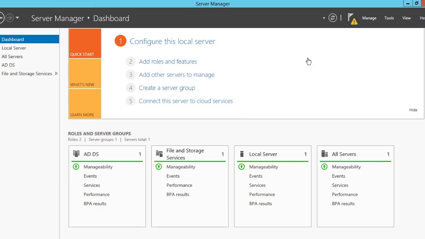This screenshot has width=425, height=239.
Task: Open the navigation history dropdown arrow
Action: [x=17, y=18]
